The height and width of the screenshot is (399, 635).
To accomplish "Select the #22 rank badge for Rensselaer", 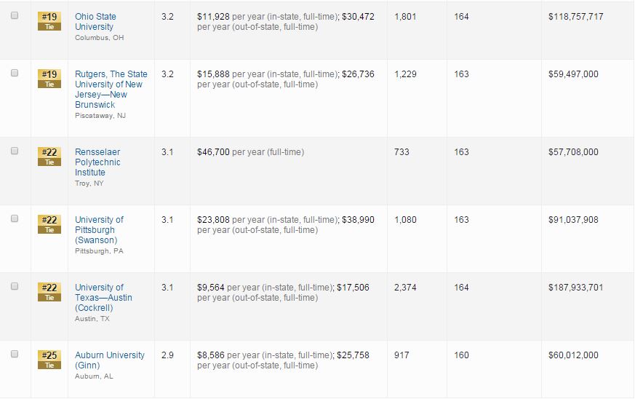I will click(x=49, y=157).
